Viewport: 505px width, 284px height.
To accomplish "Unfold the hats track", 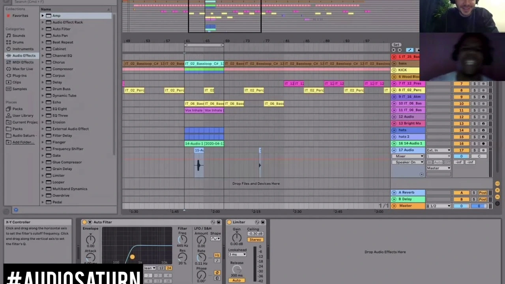I will coord(394,130).
